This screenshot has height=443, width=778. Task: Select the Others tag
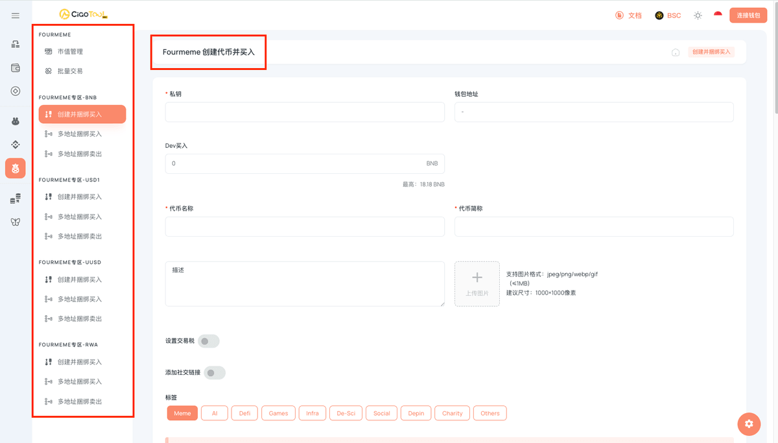click(x=490, y=413)
